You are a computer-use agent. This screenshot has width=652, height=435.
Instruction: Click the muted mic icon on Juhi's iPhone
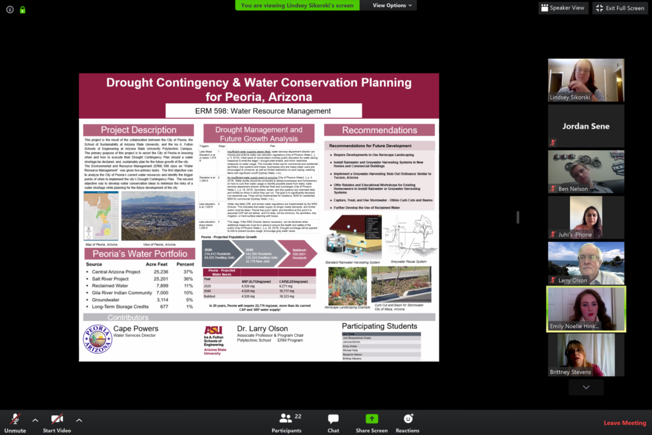553,234
